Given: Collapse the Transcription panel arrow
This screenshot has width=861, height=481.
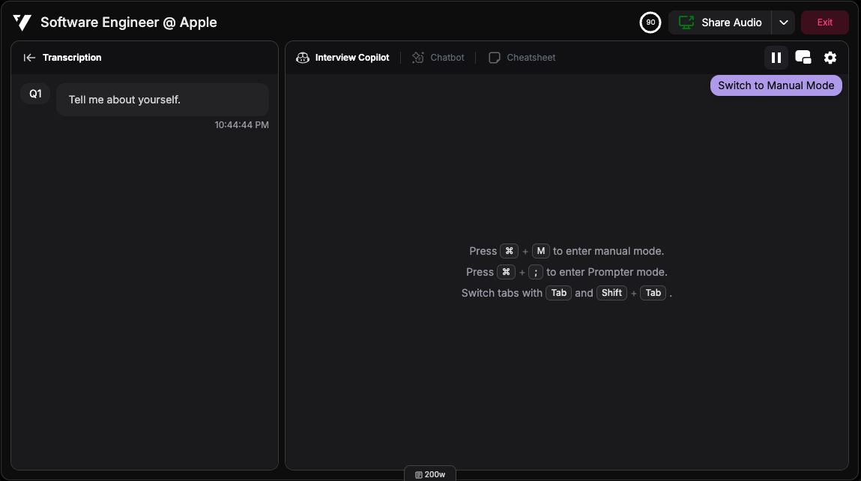Looking at the screenshot, I should (x=29, y=58).
